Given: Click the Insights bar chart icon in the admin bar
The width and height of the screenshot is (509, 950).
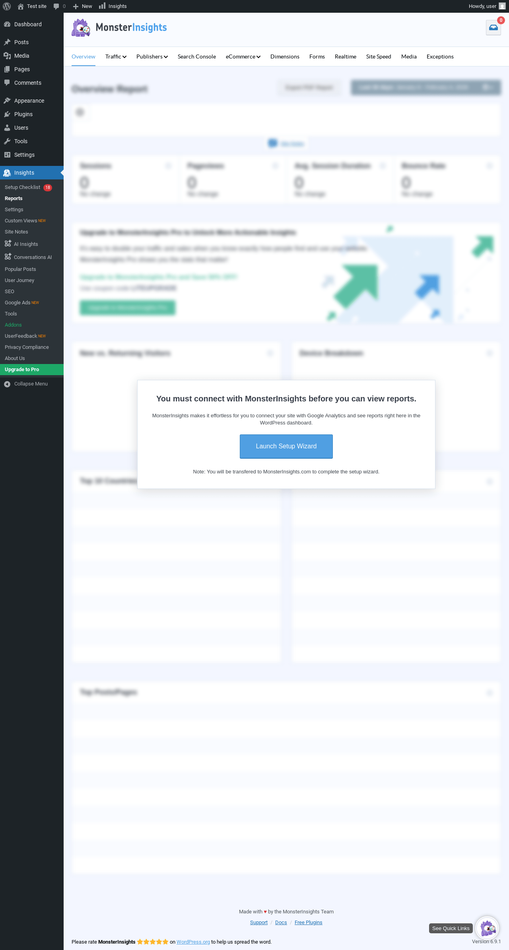Looking at the screenshot, I should pos(102,6).
